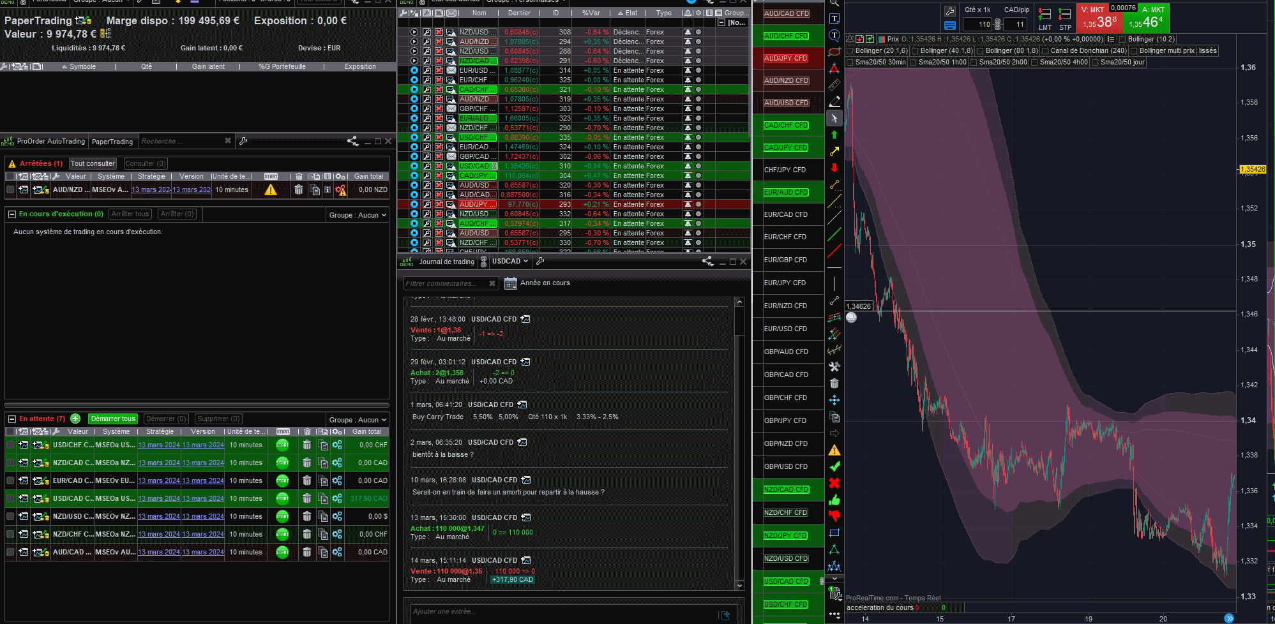
Task: Click the green A: MKT buy button
Action: click(1147, 19)
